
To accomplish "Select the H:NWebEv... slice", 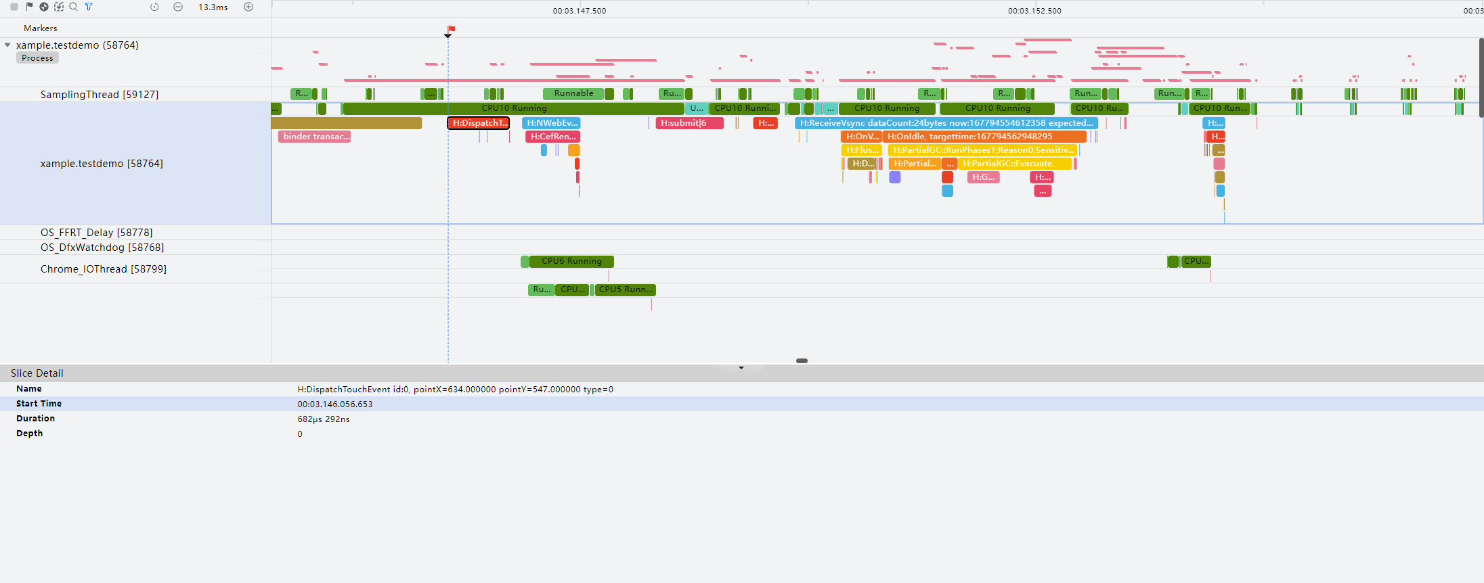I will (551, 123).
